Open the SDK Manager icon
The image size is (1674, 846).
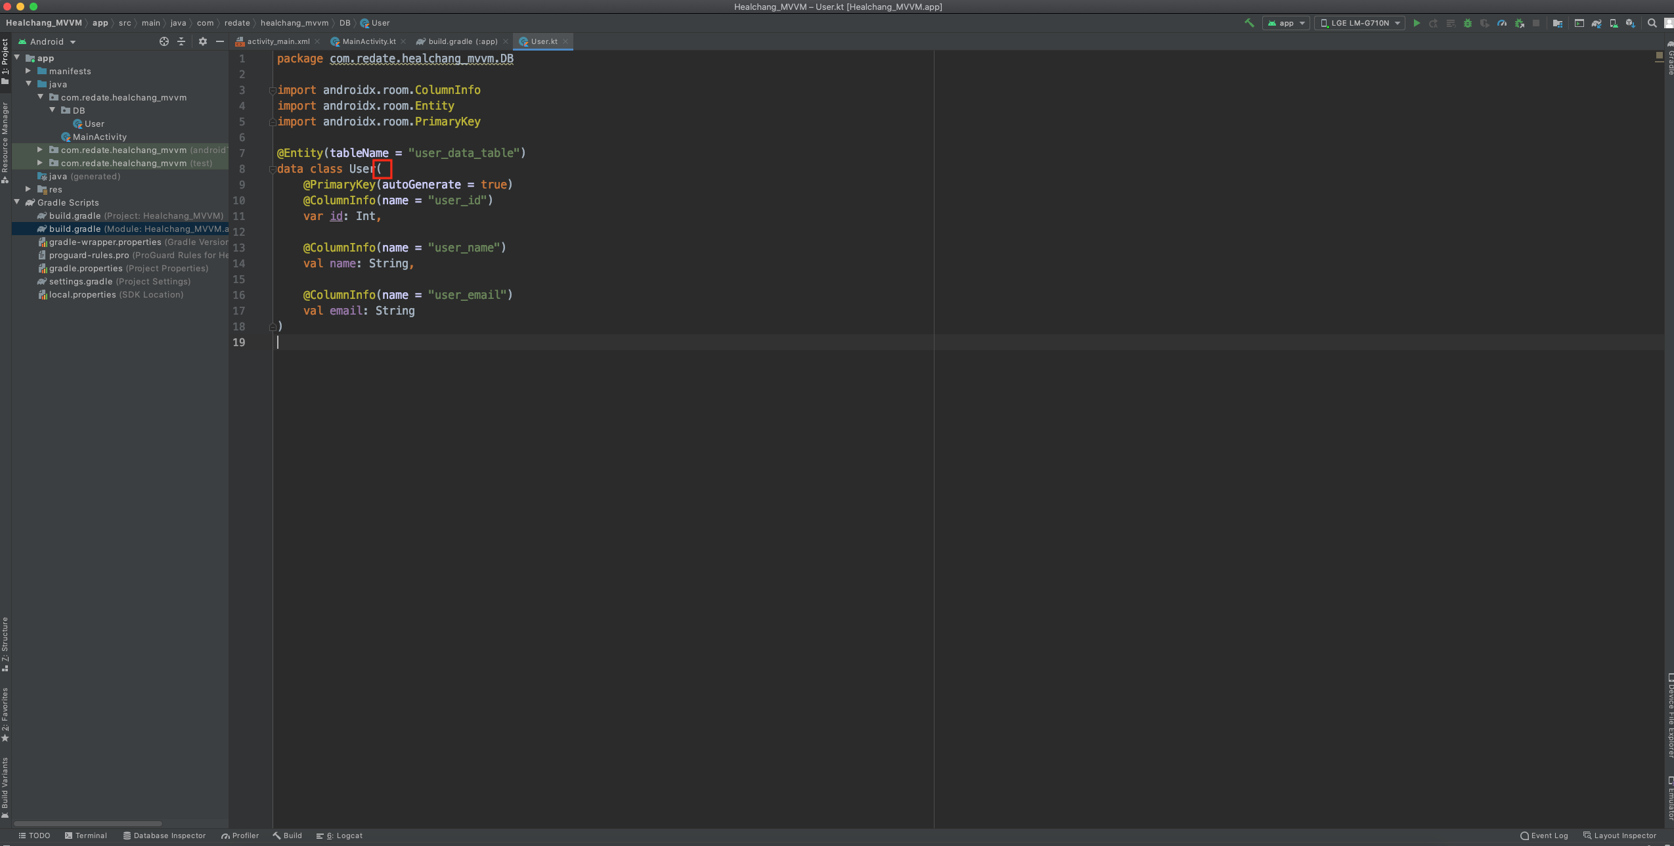coord(1630,23)
